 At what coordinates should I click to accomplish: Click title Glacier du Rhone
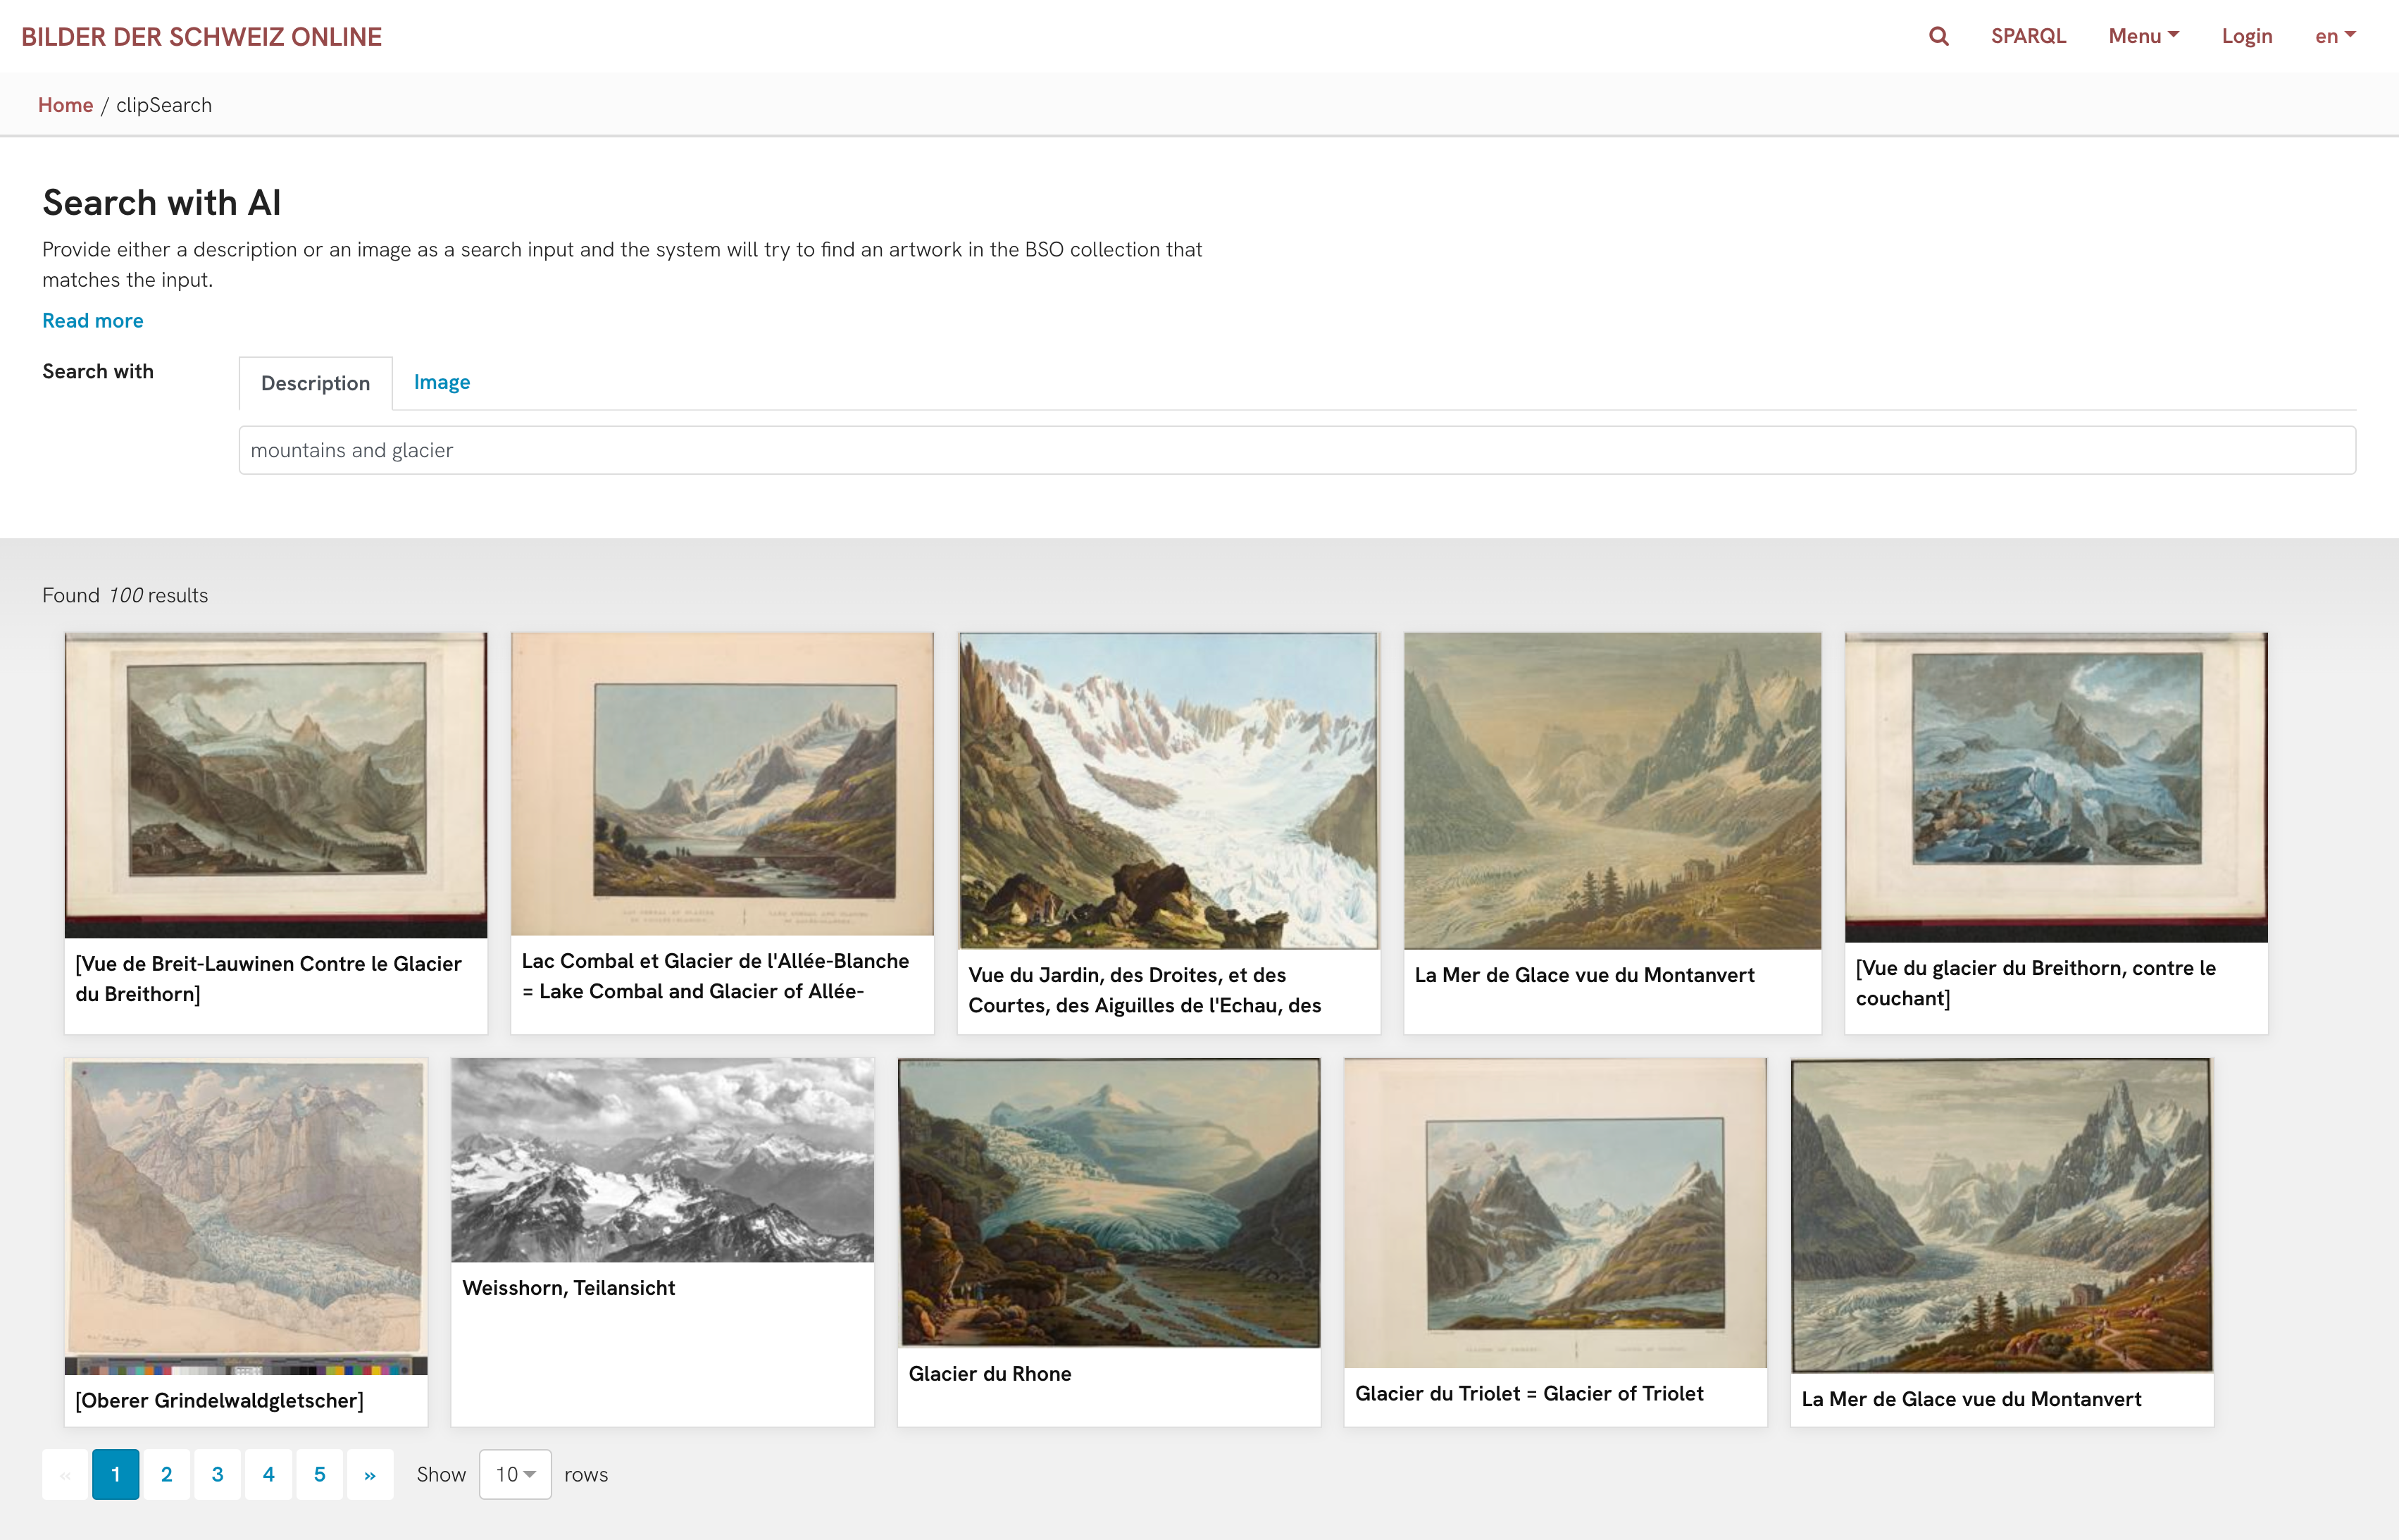click(x=990, y=1374)
